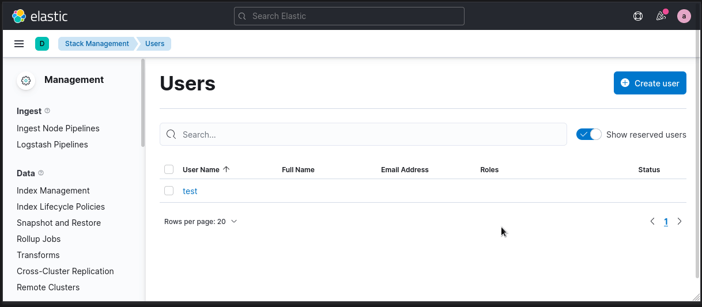Open Cross-Cluster Replication
The height and width of the screenshot is (307, 702).
(x=65, y=271)
